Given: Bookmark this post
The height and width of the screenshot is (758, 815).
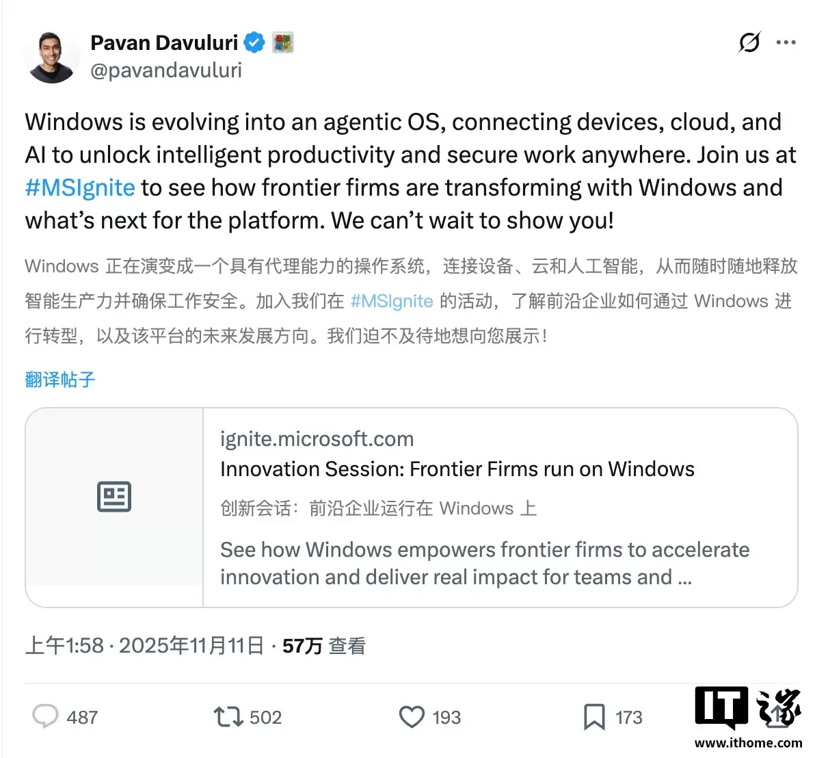Looking at the screenshot, I should click(x=594, y=717).
